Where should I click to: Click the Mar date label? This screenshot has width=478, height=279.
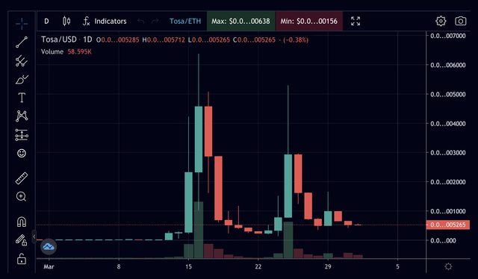tap(49, 266)
